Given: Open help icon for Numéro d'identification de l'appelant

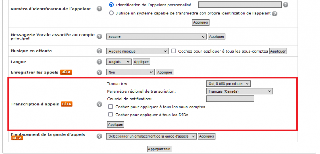Looking at the screenshot, I should (99, 9).
